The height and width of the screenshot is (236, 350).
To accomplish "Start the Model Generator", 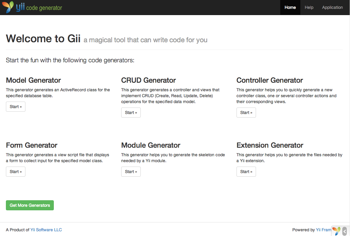I will [x=16, y=107].
